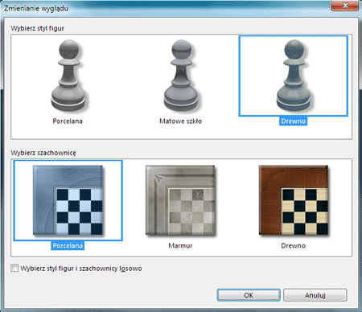This screenshot has height=312, width=362.
Task: Pick the brown Drewno chessboard thumbnail
Action: click(294, 200)
